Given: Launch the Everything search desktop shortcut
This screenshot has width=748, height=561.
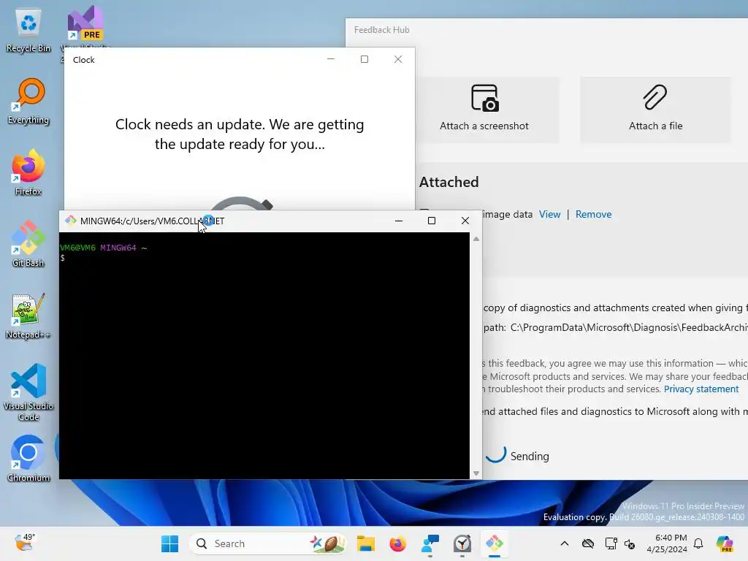Looking at the screenshot, I should point(28,102).
